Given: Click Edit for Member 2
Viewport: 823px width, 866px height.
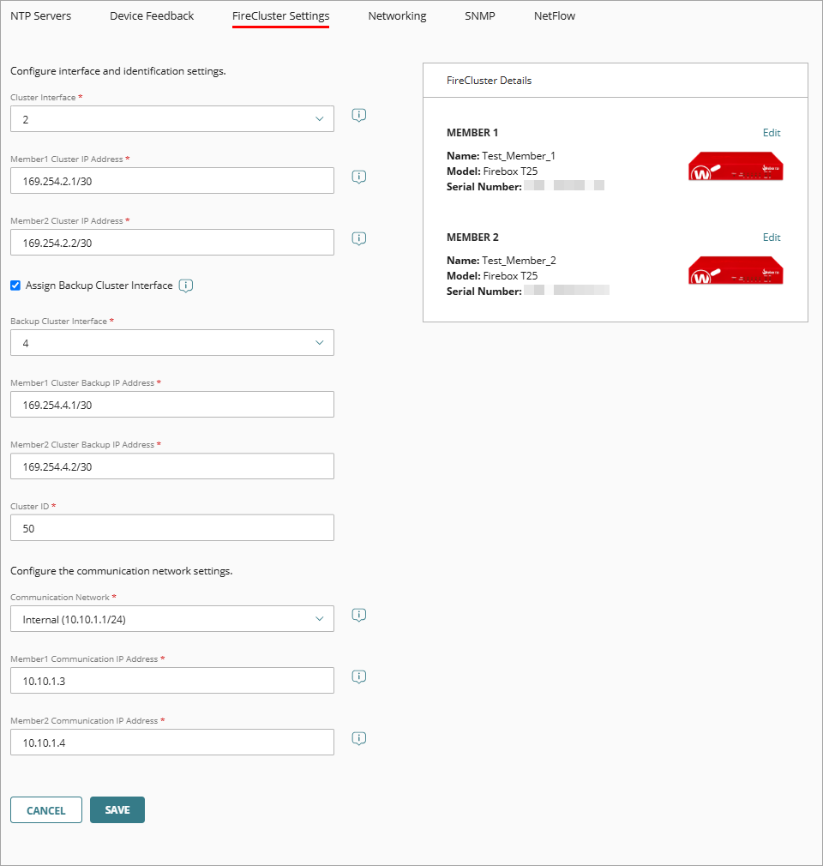Looking at the screenshot, I should [771, 237].
